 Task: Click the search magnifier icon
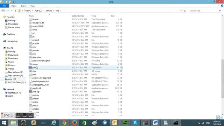219,11
